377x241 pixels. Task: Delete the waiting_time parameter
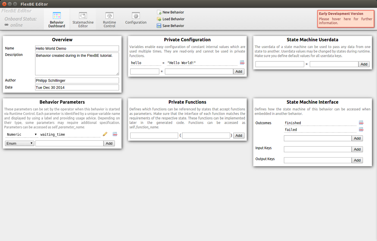pyautogui.click(x=115, y=134)
